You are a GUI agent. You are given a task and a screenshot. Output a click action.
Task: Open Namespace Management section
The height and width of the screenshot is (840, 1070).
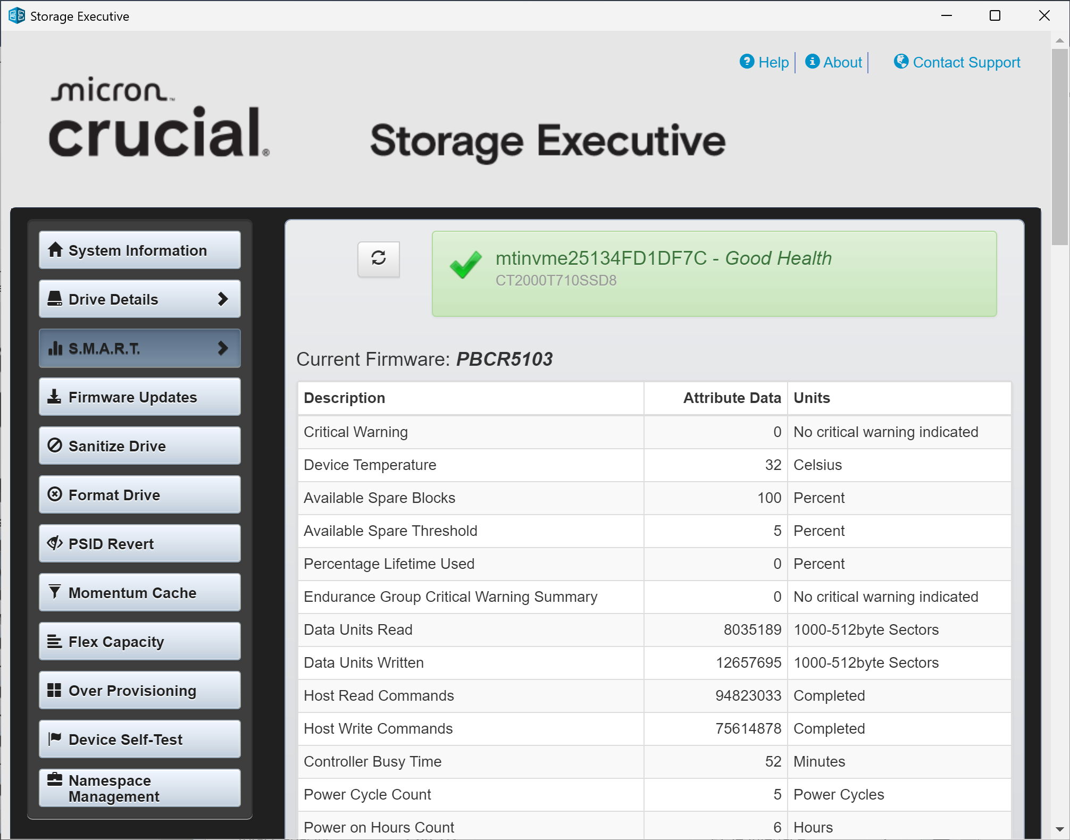point(140,788)
